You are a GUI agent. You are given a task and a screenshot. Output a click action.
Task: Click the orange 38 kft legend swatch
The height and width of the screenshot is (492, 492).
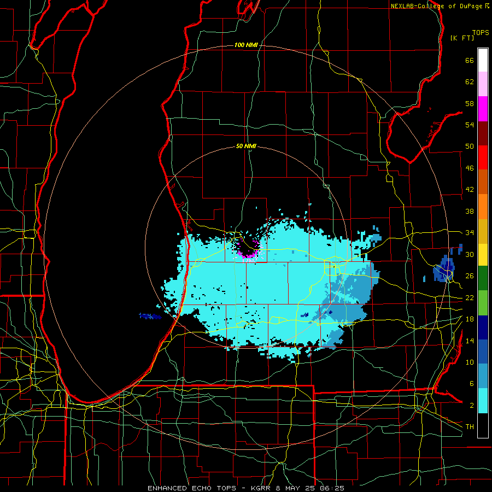coord(483,207)
